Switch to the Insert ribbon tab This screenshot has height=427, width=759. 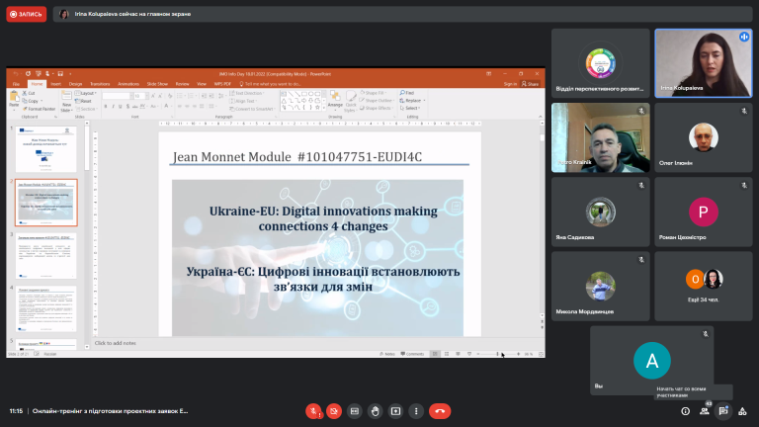(x=55, y=84)
